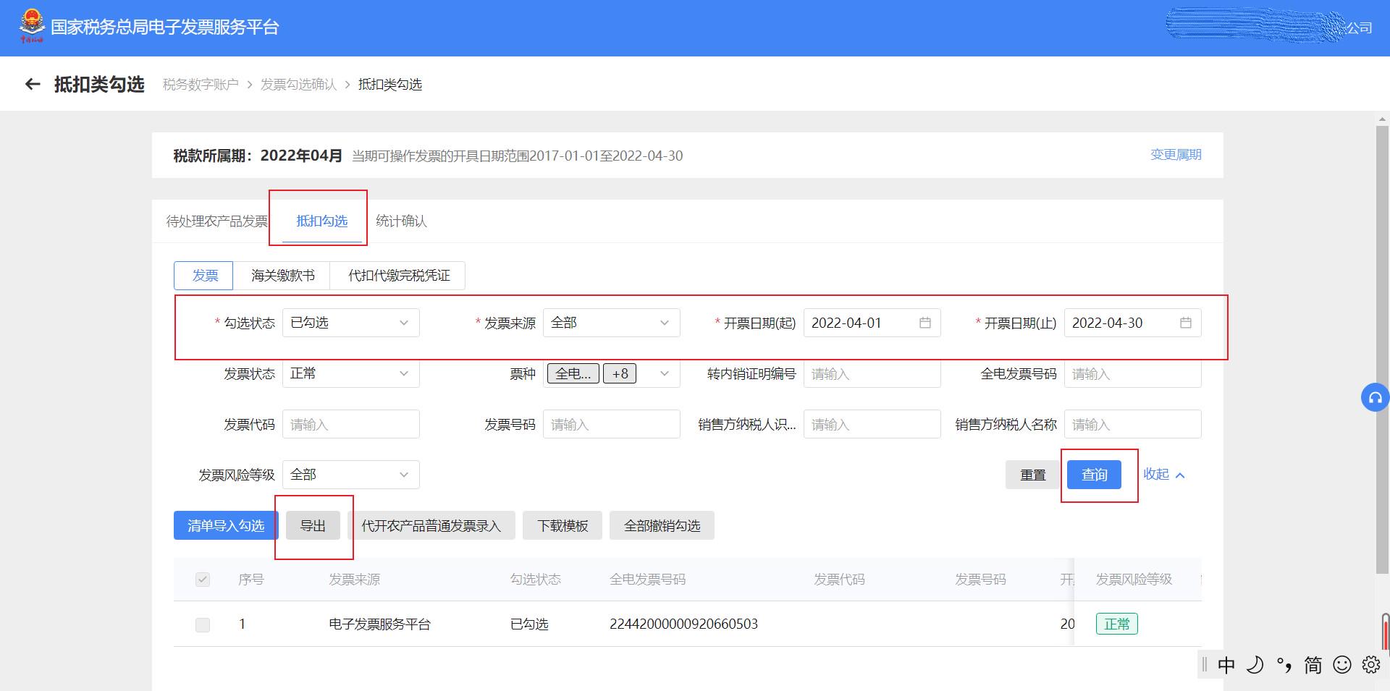Switch to the 统计确认 tab
The height and width of the screenshot is (691, 1390).
(401, 221)
